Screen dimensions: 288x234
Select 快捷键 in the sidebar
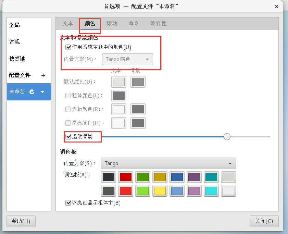(x=29, y=59)
